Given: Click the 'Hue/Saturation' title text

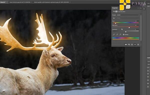Looking at the screenshot, I should (122, 12).
